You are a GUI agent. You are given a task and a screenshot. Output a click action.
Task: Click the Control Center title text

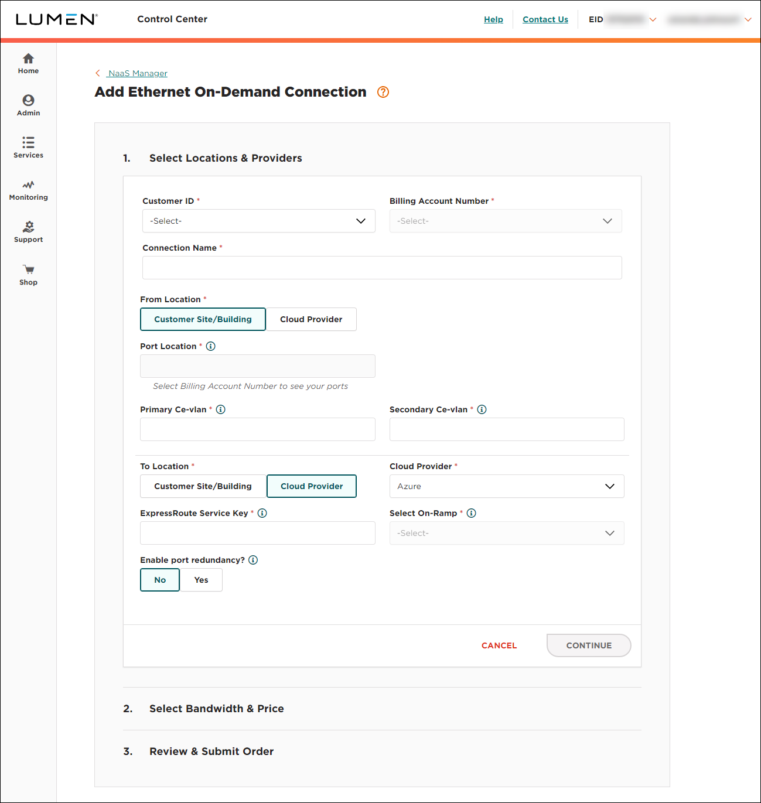pyautogui.click(x=172, y=19)
